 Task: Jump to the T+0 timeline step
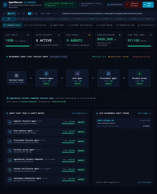click(x=9, y=19)
